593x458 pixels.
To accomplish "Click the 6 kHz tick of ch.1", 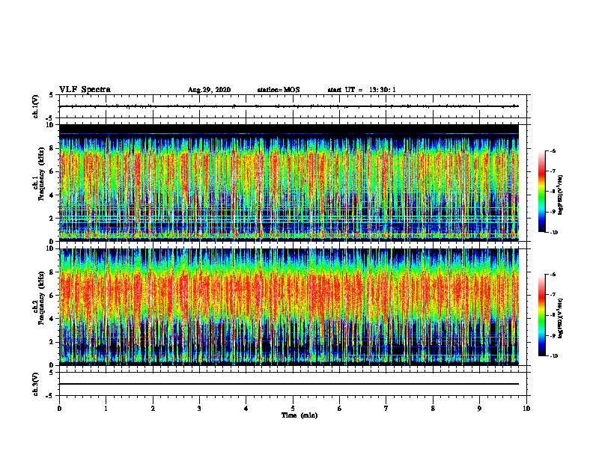I will [x=52, y=171].
